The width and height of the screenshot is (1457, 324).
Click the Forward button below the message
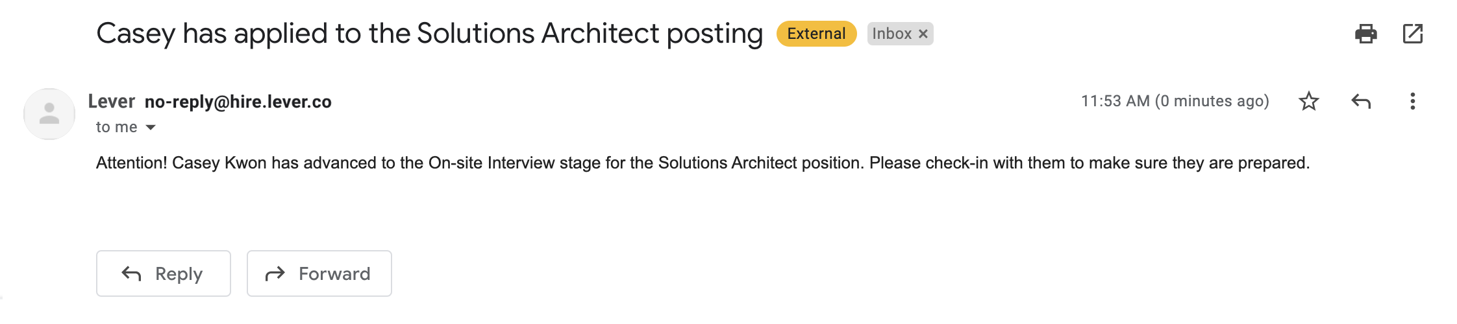[x=319, y=273]
